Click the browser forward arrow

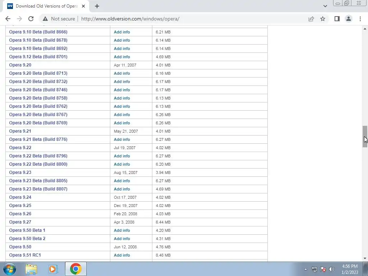click(19, 19)
